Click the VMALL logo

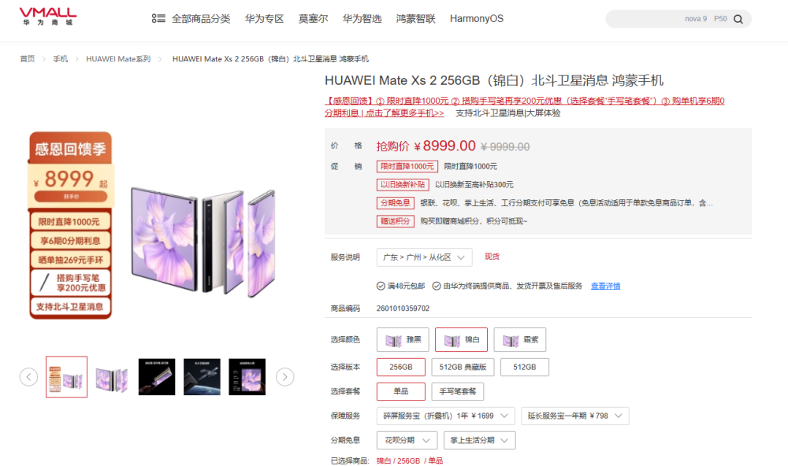click(48, 17)
